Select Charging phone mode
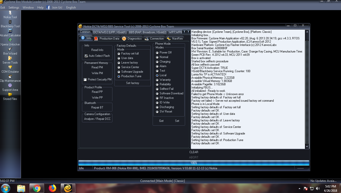Image resolution: width=341 pixels, height=193 pixels. pyautogui.click(x=157, y=62)
